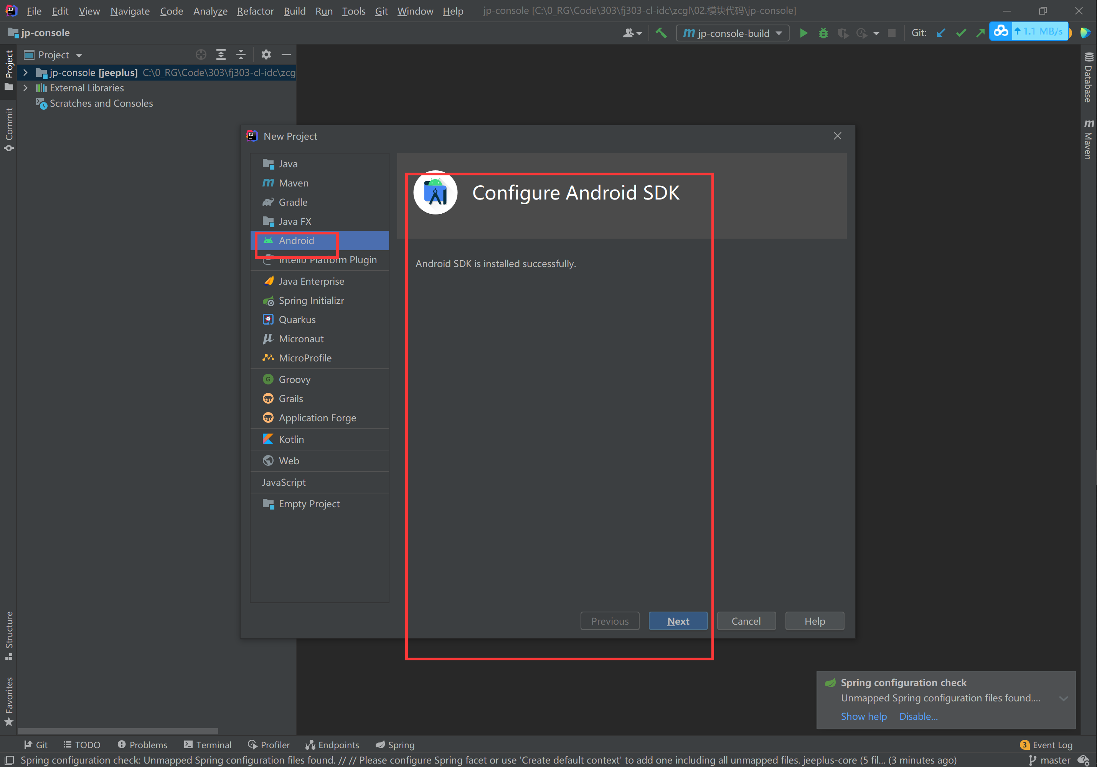
Task: Open the Analyze menu
Action: coord(210,10)
